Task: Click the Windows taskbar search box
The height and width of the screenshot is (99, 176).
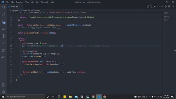Action: tap(25, 97)
